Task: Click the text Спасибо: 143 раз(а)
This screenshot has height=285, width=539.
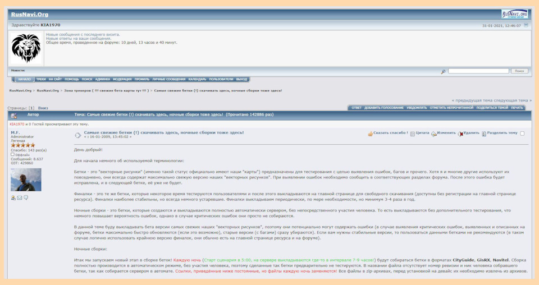Action: pyautogui.click(x=29, y=150)
